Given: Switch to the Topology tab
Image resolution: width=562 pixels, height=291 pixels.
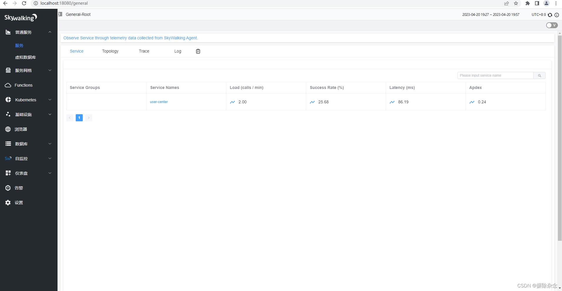Looking at the screenshot, I should [x=110, y=51].
